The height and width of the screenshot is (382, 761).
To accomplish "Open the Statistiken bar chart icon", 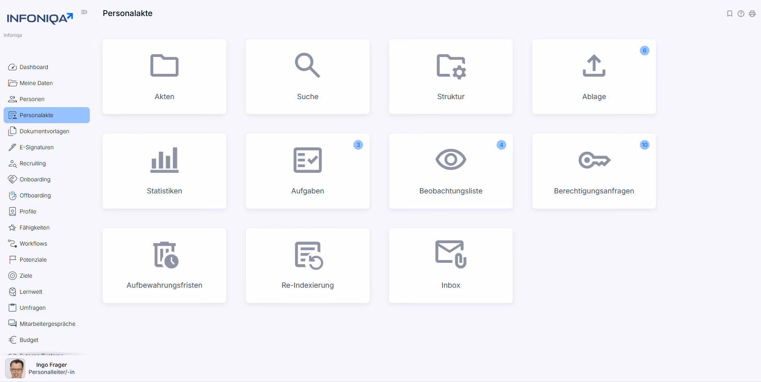I will pos(164,160).
